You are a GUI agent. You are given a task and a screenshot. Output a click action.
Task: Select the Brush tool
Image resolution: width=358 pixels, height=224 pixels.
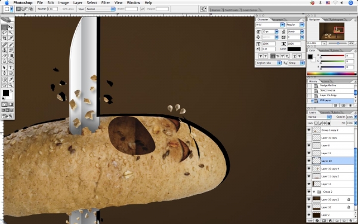[11, 45]
